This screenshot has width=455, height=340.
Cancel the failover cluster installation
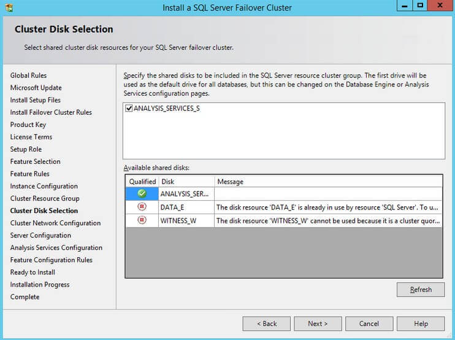point(369,323)
